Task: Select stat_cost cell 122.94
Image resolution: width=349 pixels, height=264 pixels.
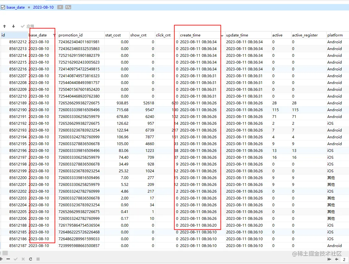Action: [x=117, y=130]
